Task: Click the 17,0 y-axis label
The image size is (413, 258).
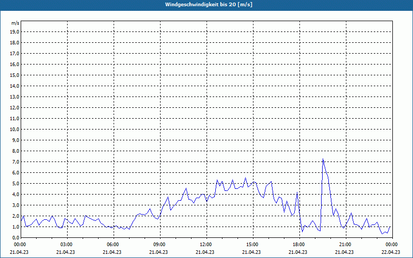Action: tap(14, 54)
